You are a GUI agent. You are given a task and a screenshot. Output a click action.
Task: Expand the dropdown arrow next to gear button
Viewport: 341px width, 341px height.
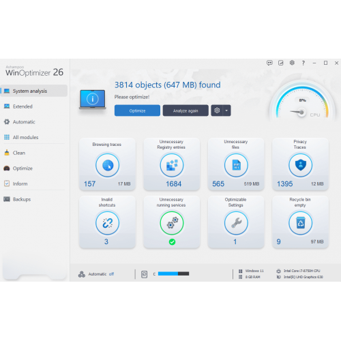tap(226, 110)
